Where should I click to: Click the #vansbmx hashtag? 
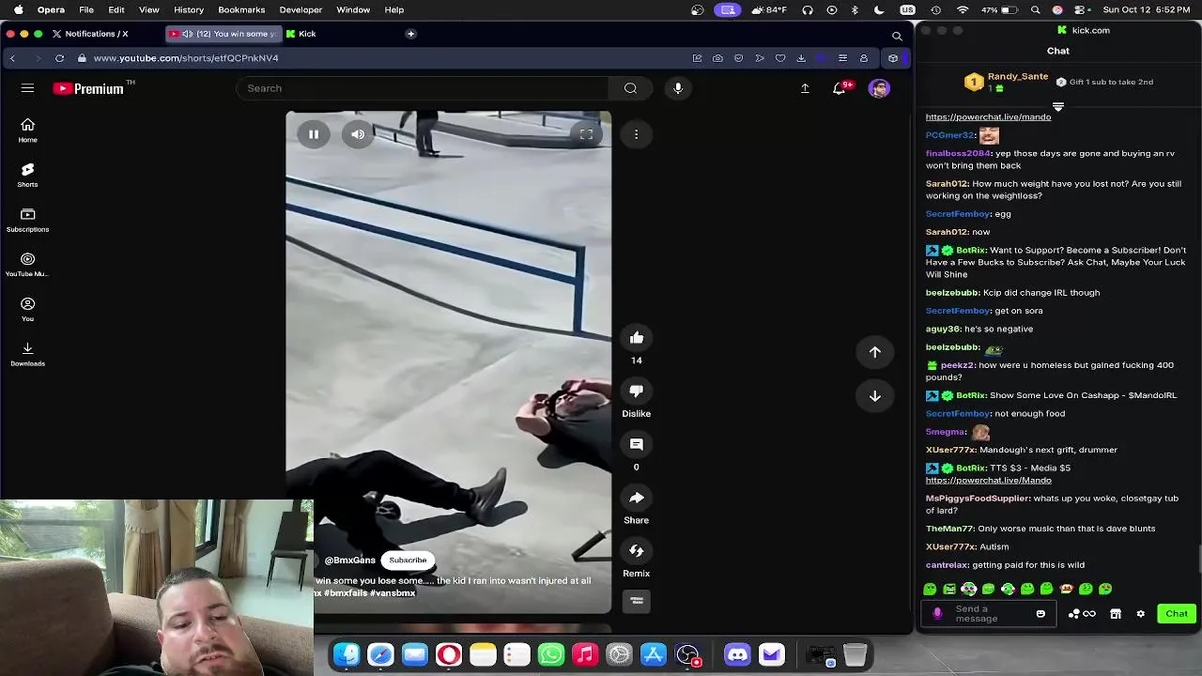(x=393, y=593)
